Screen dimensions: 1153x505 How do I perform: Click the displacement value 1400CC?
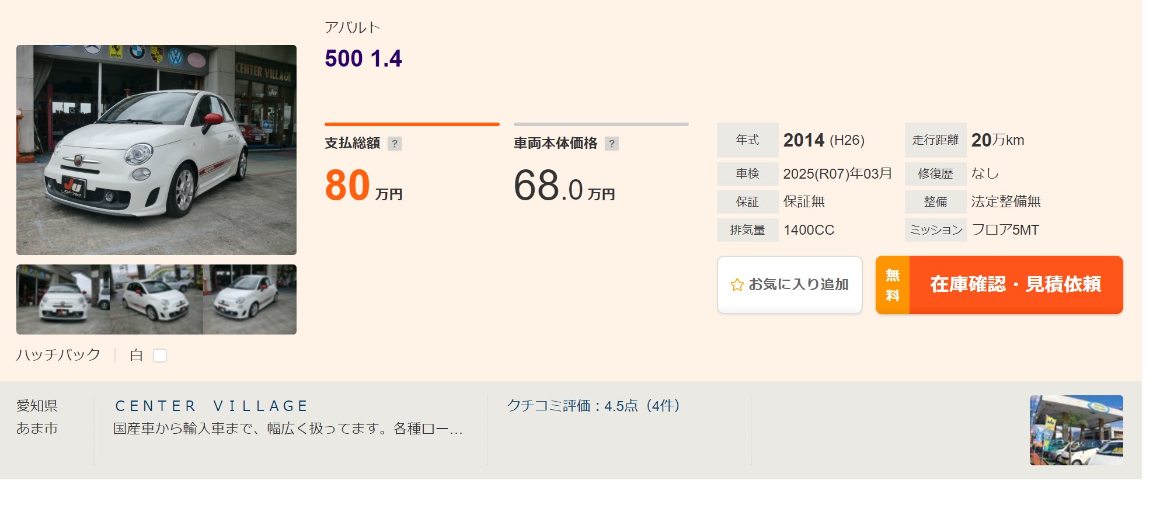[809, 230]
